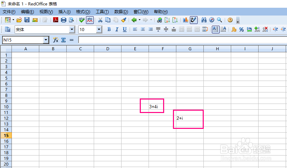The width and height of the screenshot is (287, 168).
Task: Center cell text horizontally
Action: point(143,29)
